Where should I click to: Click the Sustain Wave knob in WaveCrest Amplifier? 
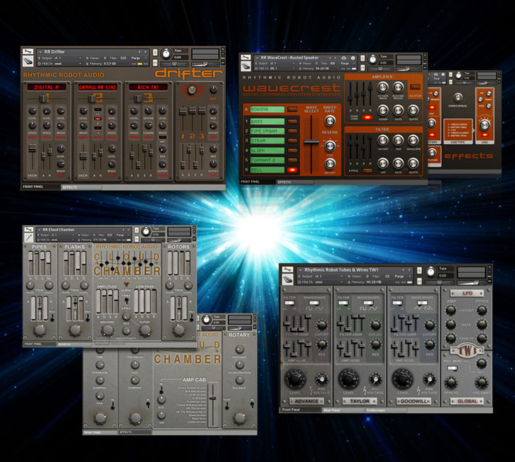click(x=398, y=87)
